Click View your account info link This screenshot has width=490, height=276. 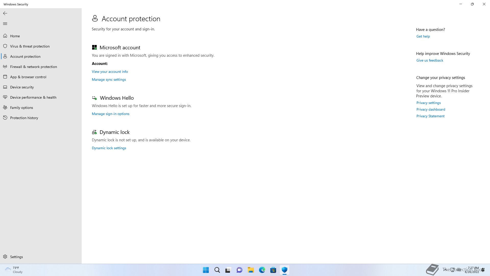coord(110,72)
